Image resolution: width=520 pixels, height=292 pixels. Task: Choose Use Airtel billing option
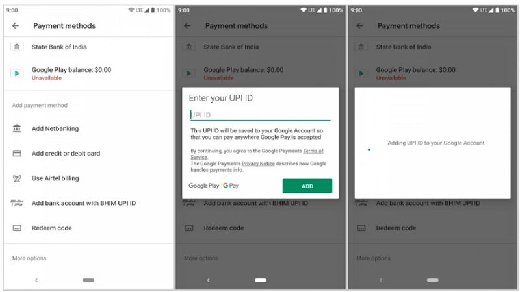tap(88, 178)
